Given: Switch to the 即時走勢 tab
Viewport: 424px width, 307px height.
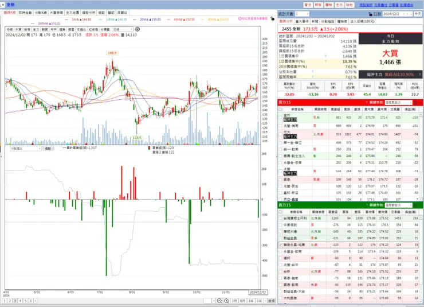Looking at the screenshot, I should tap(25, 13).
